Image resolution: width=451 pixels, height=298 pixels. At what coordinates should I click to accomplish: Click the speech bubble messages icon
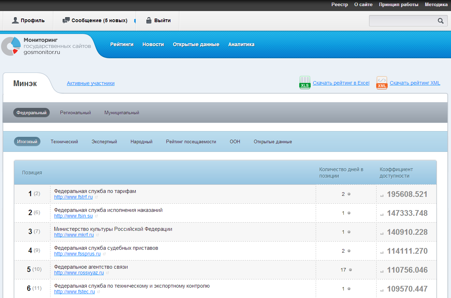pyautogui.click(x=66, y=20)
